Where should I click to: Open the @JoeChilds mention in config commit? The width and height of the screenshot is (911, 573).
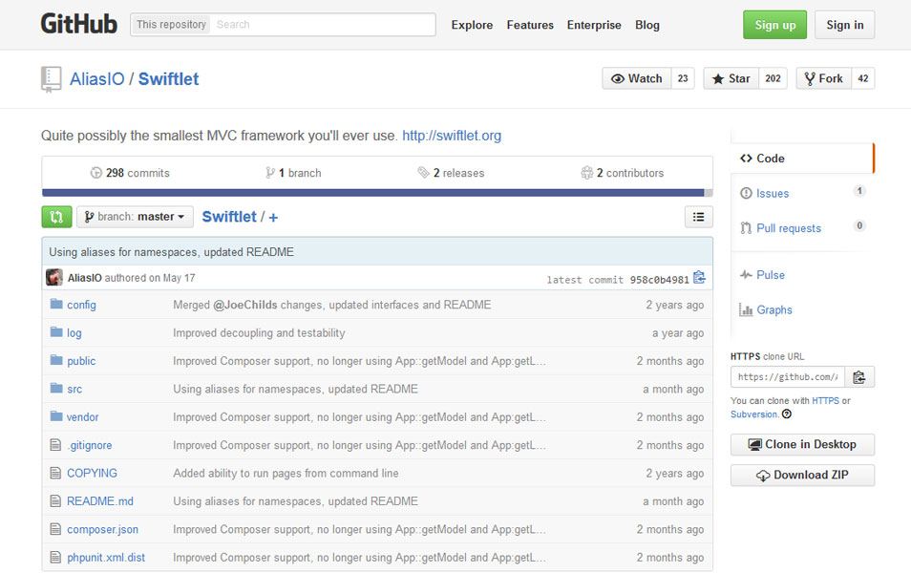245,305
